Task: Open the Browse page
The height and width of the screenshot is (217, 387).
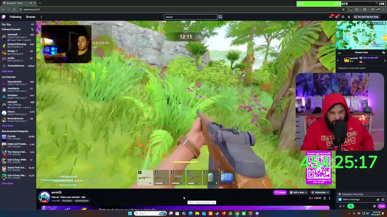Action: 31,17
